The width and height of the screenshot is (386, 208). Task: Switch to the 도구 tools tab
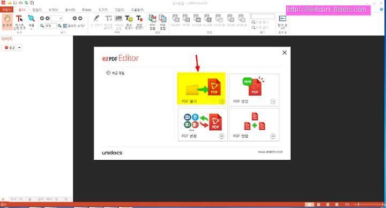pos(103,10)
